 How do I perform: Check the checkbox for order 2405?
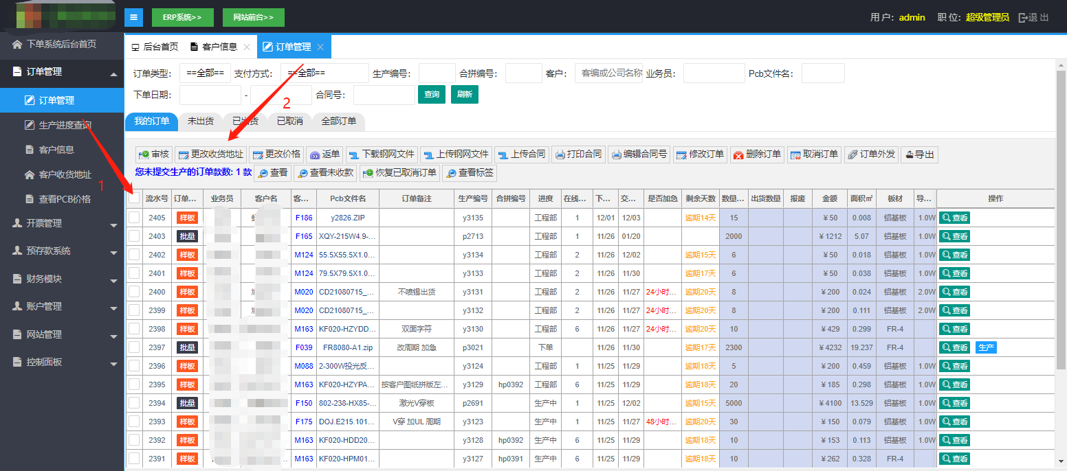pos(134,218)
